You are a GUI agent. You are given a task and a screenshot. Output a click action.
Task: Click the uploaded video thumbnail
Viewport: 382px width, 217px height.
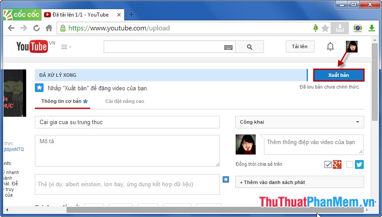pyautogui.click(x=15, y=93)
